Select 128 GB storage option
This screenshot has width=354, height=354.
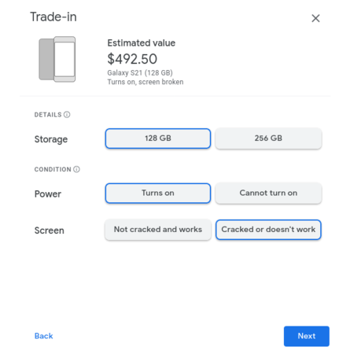[158, 138]
